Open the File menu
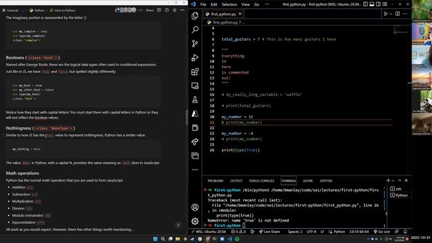The image size is (432, 243). pos(203,5)
